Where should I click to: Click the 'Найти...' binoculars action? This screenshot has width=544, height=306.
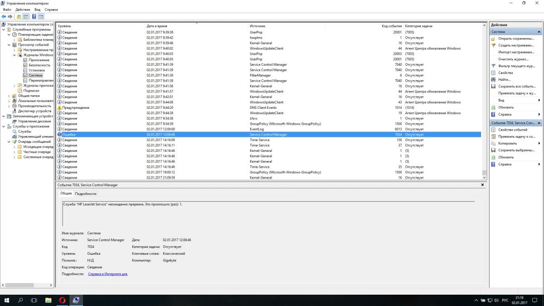[505, 79]
